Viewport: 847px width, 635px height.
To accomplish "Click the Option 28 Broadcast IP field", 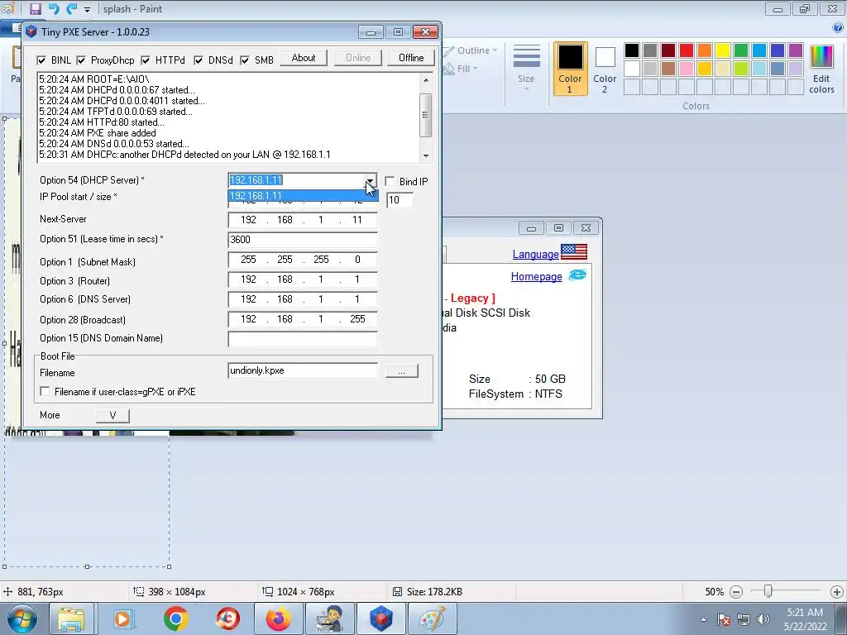I will pos(303,319).
